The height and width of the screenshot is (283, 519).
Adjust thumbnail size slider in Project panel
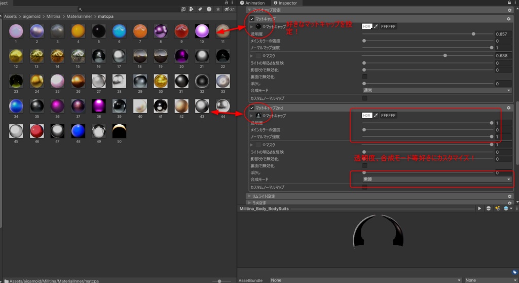point(219,281)
